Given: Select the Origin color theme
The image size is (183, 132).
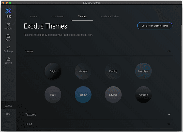Looking at the screenshot, I should point(53,71).
